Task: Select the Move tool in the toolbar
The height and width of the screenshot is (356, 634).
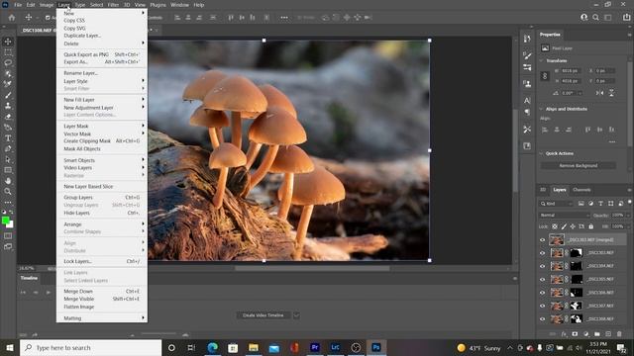Action: 8,42
